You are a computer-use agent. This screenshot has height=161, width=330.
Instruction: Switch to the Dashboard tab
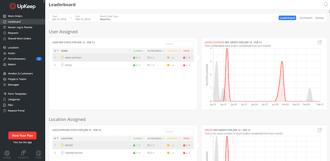[x=306, y=18]
